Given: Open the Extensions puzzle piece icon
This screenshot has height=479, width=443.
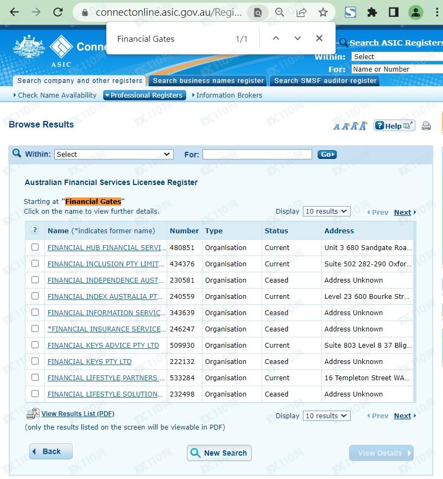Looking at the screenshot, I should point(372,12).
